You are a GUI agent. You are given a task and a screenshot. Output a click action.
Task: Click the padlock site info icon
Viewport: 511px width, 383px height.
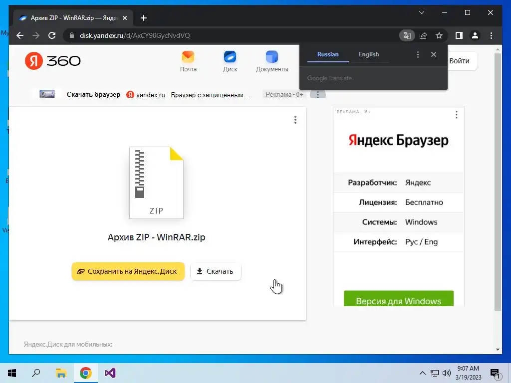72,35
